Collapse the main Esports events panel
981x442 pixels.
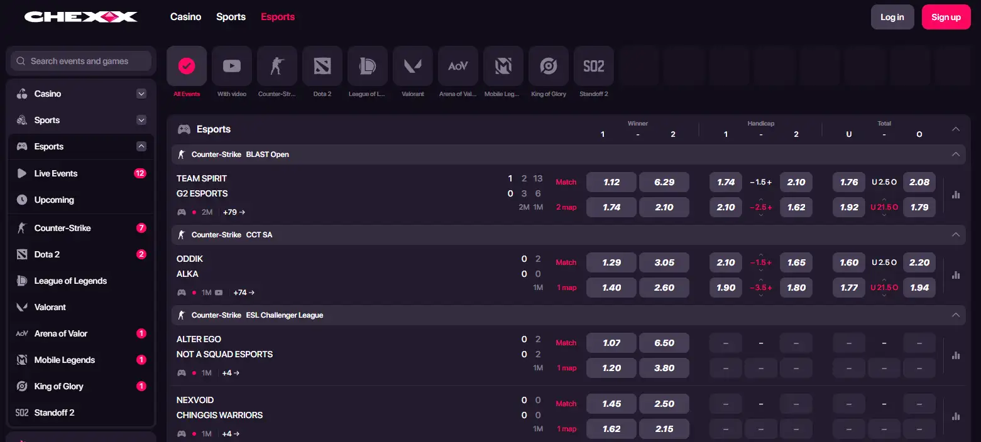[956, 129]
